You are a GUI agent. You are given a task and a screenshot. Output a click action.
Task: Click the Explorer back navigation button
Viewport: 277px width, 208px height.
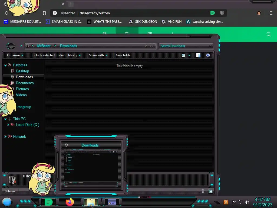click(11, 46)
